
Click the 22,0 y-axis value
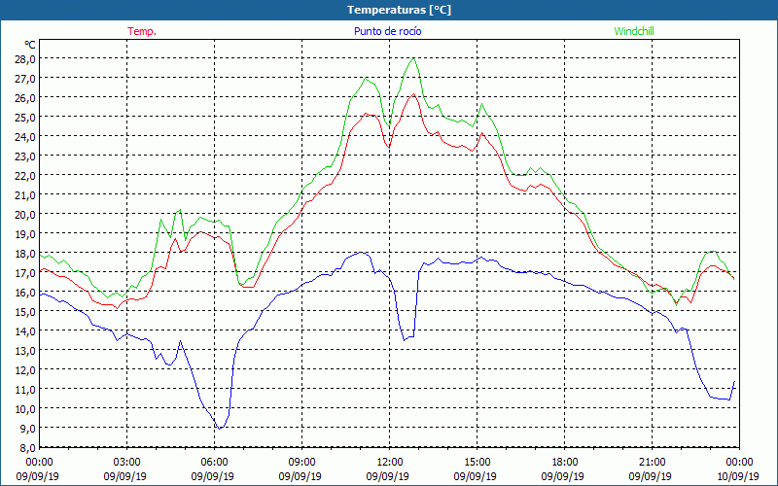pos(26,176)
